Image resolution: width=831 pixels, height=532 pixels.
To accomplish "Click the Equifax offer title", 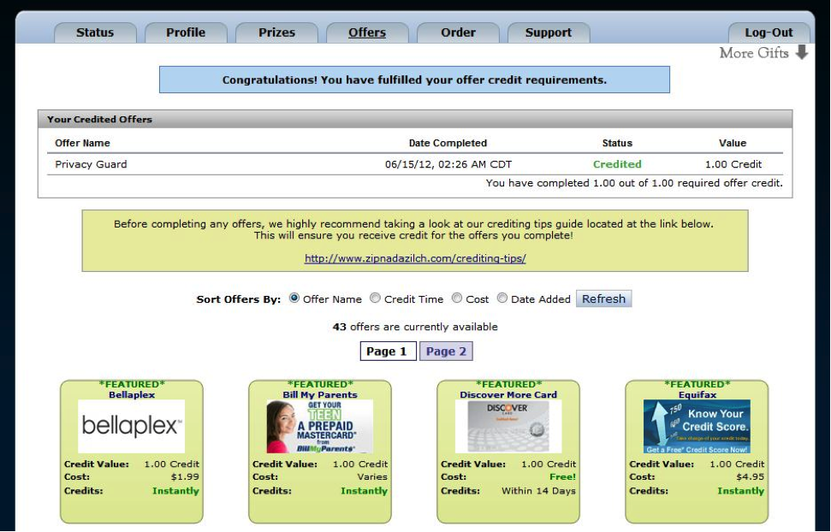I will coord(697,395).
